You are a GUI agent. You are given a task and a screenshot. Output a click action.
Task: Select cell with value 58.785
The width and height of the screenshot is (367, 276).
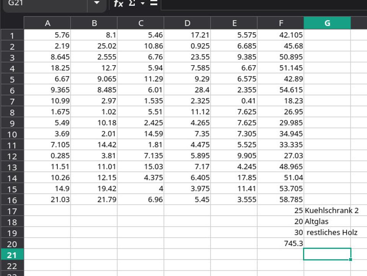click(281, 200)
